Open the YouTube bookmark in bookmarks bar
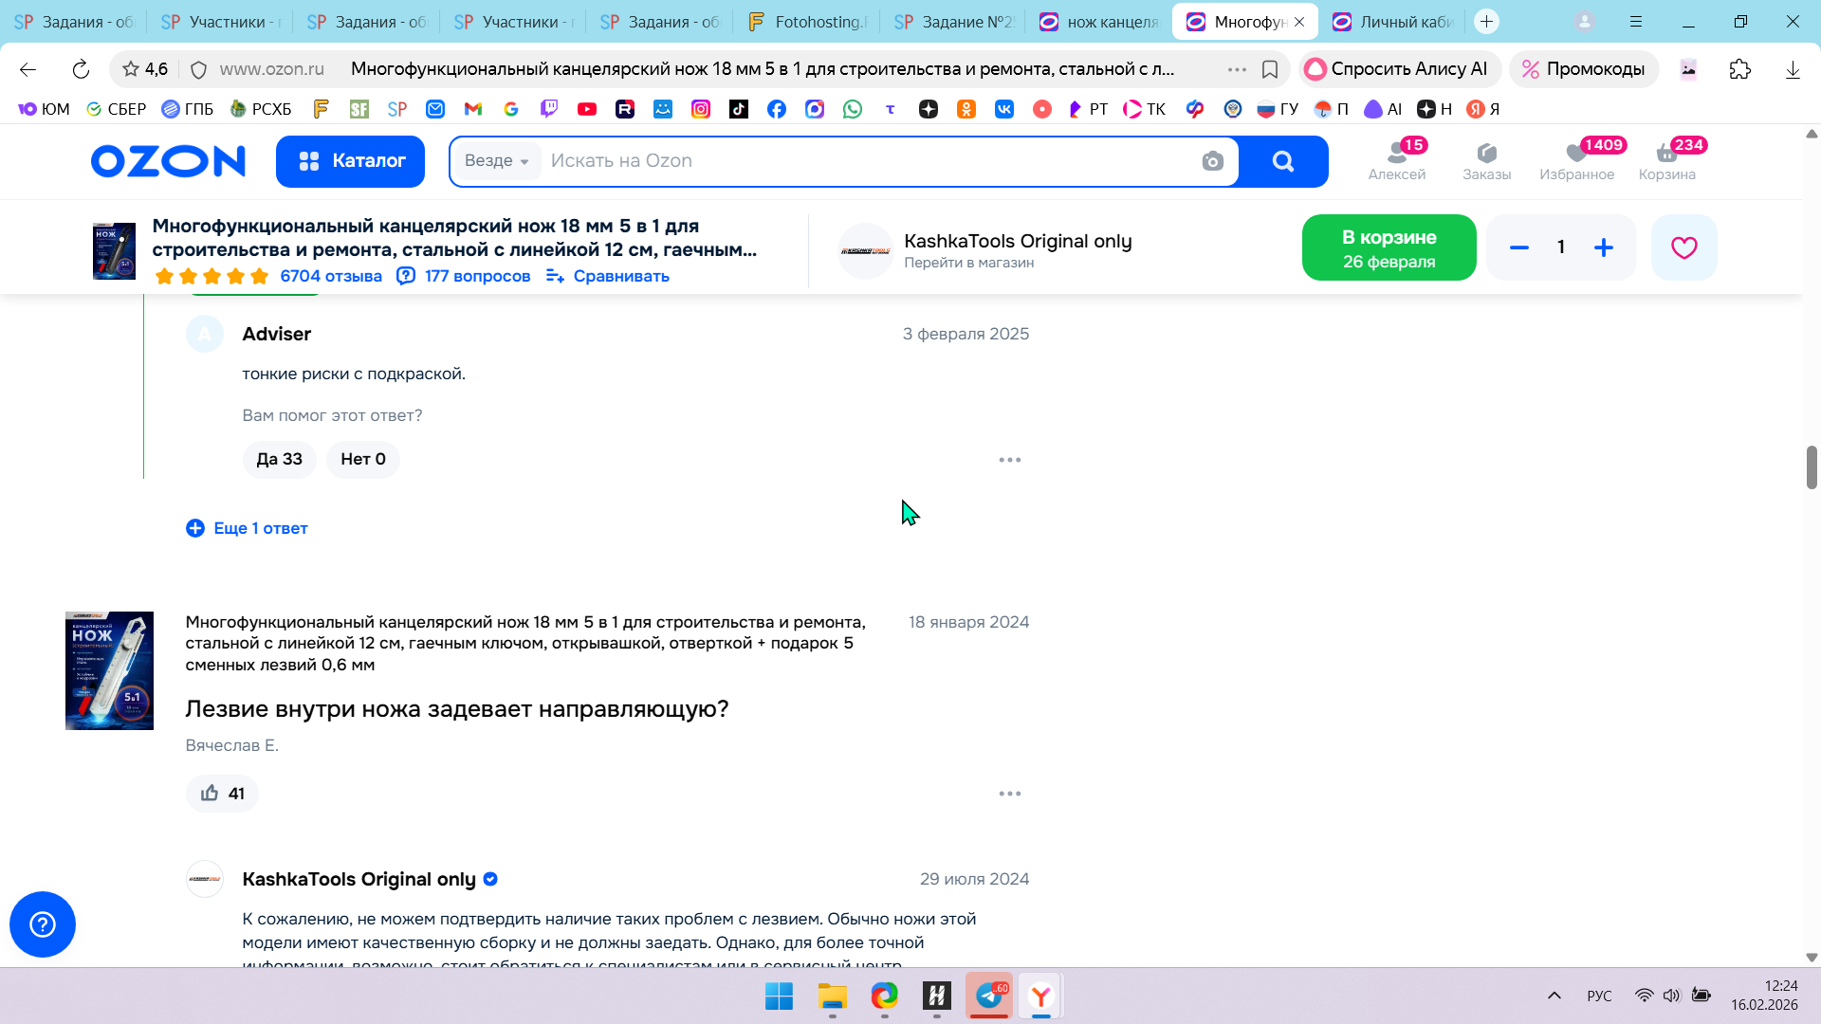 (587, 109)
